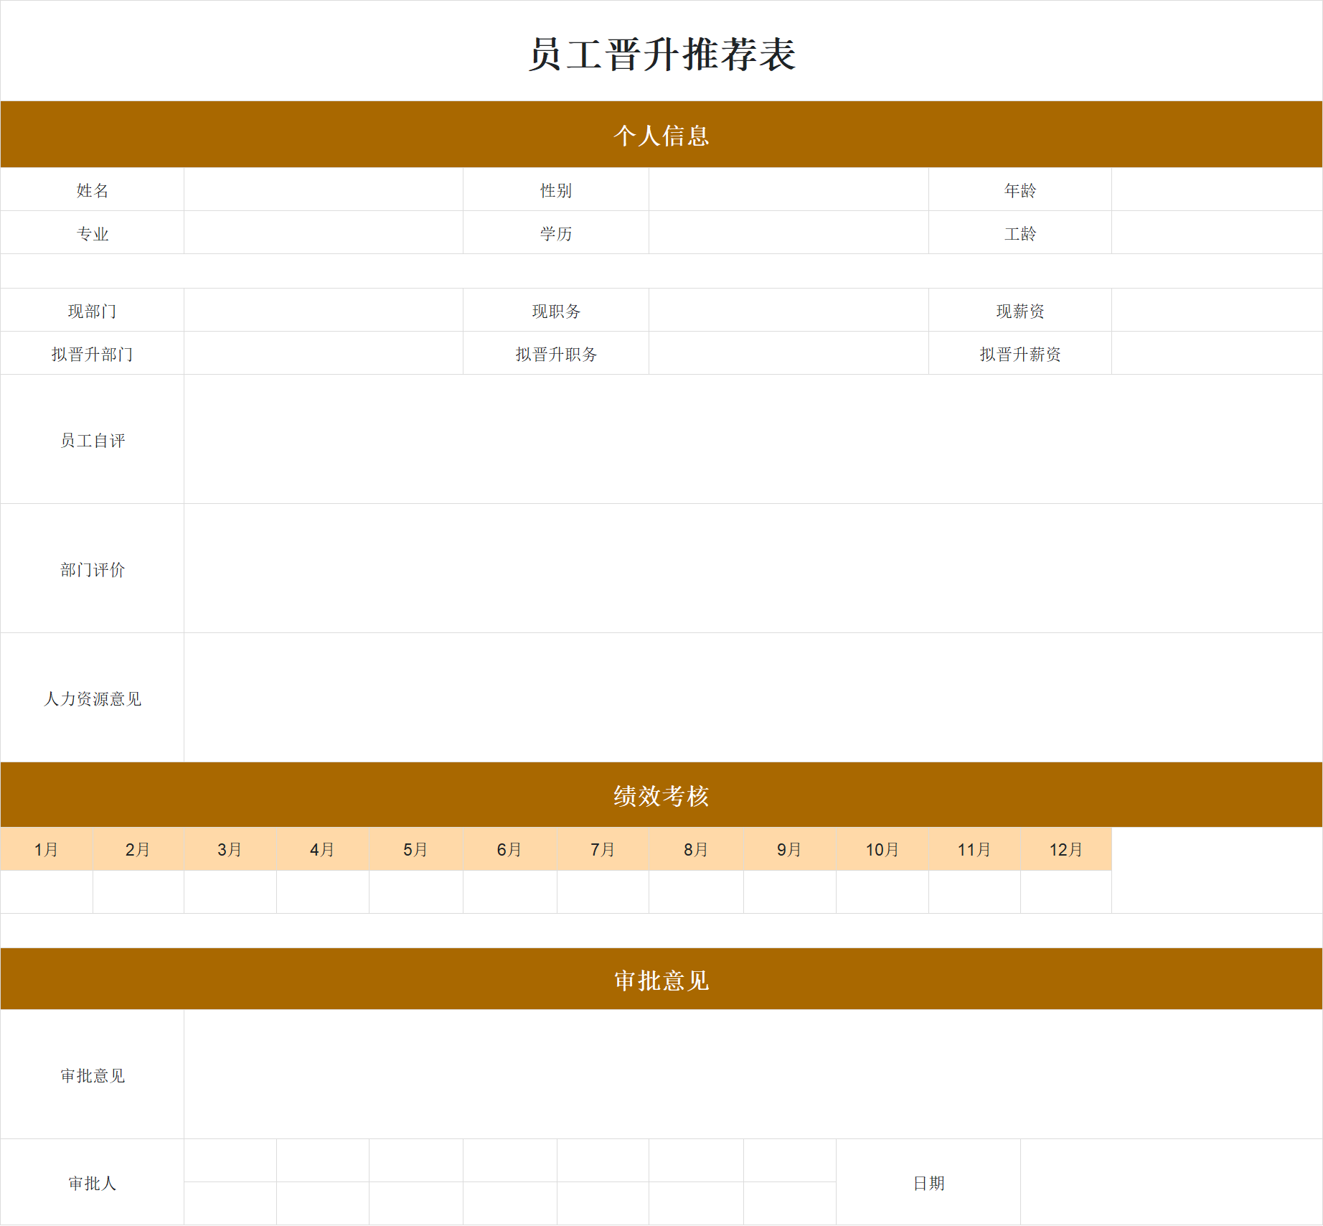This screenshot has height=1226, width=1323.
Task: Click the 性别 gender input cell
Action: (788, 189)
